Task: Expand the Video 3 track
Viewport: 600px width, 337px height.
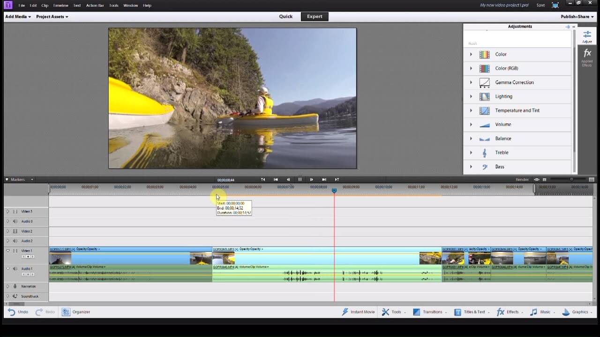Action: point(7,212)
